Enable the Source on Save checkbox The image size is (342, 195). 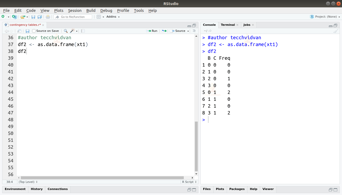[x=33, y=31]
